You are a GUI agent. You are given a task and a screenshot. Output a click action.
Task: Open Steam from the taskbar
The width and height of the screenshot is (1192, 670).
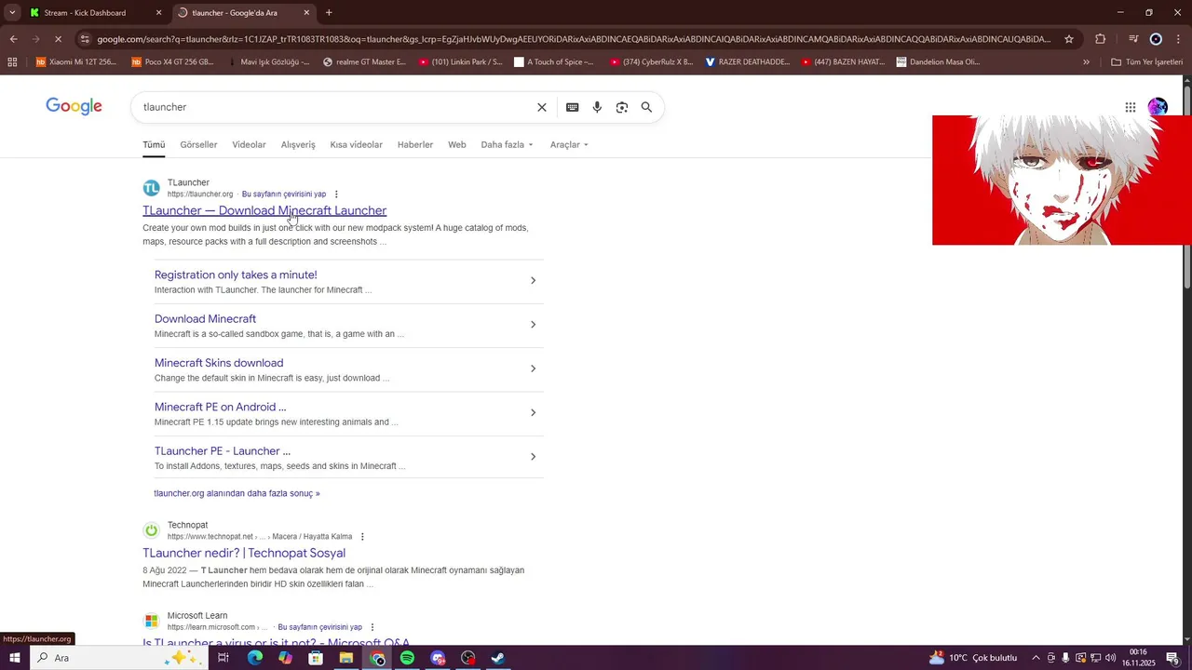[498, 658]
